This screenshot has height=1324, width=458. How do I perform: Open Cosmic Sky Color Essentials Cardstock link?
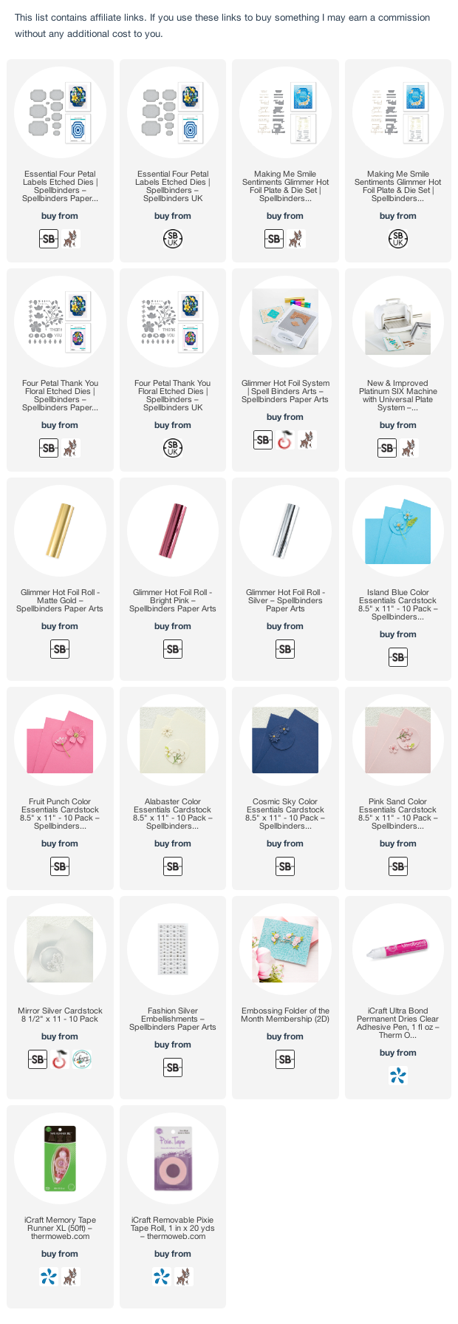point(285,814)
